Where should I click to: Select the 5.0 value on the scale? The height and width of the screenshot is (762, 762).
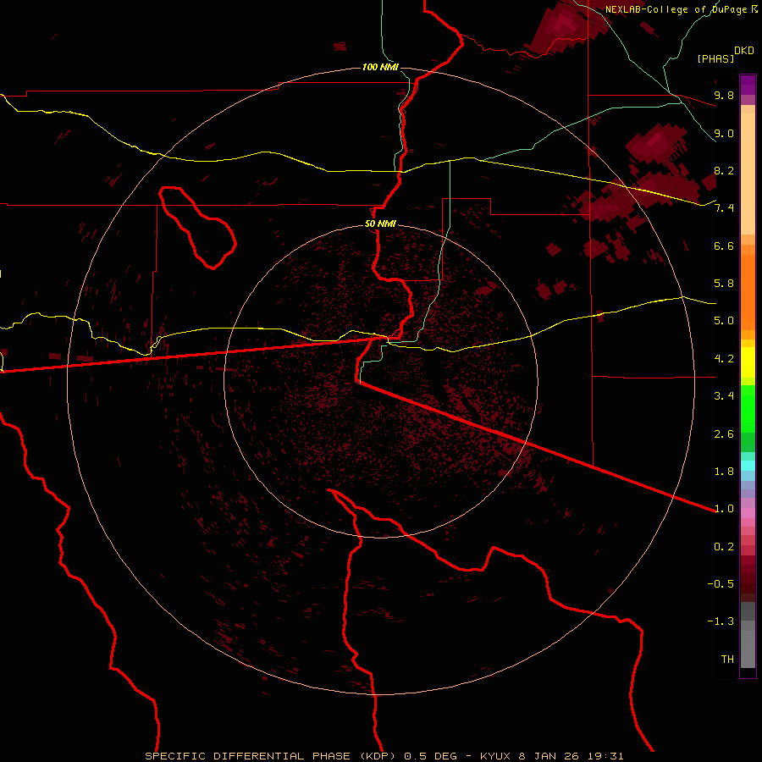(724, 321)
